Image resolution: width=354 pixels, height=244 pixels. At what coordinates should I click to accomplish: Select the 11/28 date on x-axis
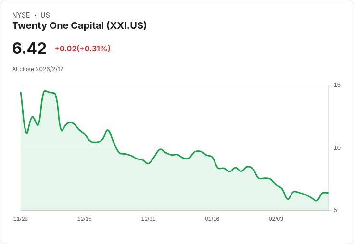[21, 219]
